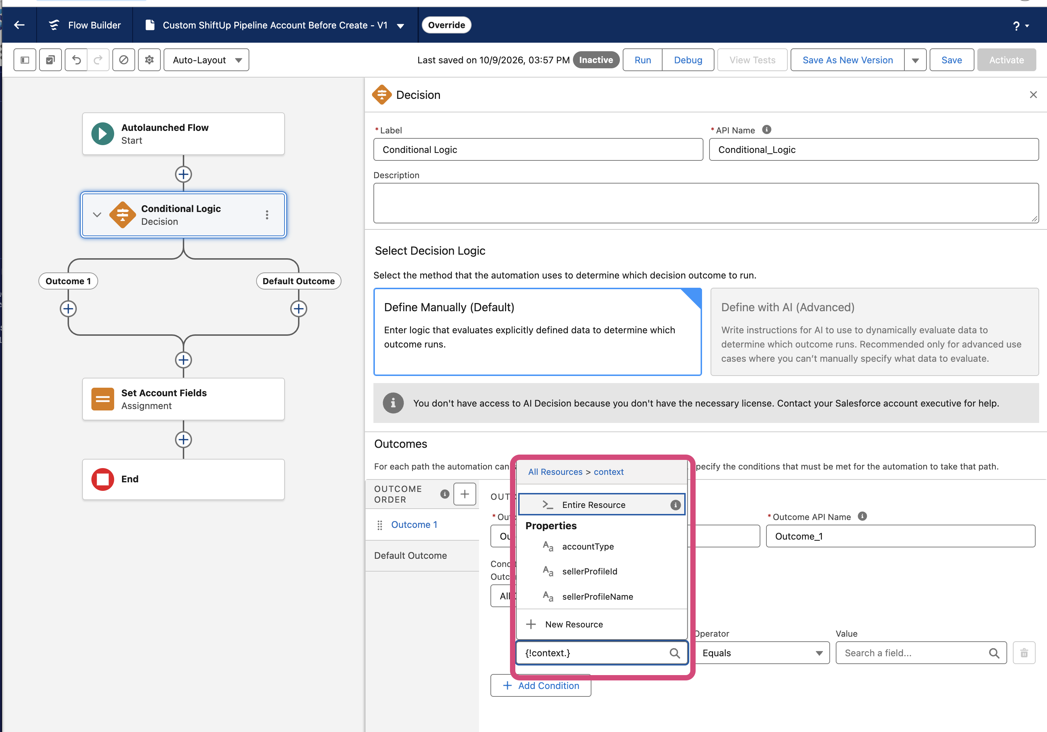Image resolution: width=1047 pixels, height=732 pixels.
Task: Open flow settings gear icon
Action: [149, 60]
